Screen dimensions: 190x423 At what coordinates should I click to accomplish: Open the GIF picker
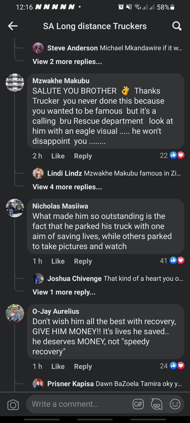click(138, 404)
